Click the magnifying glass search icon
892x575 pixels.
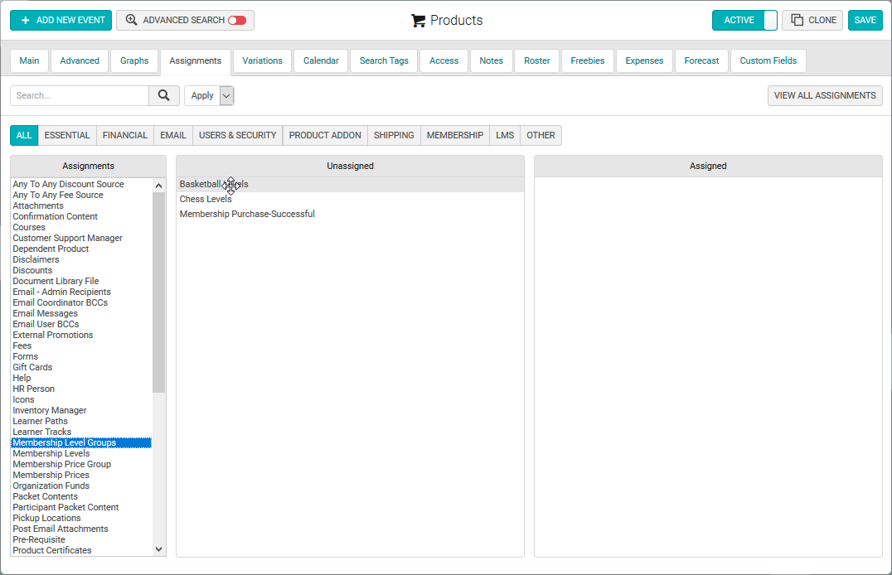click(x=164, y=95)
